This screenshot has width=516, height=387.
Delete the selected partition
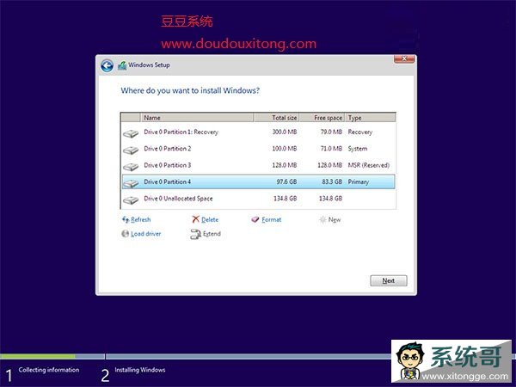click(210, 219)
